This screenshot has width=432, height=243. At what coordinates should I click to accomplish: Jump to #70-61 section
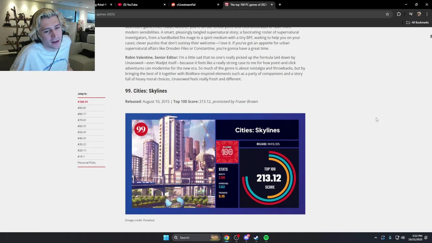click(82, 120)
